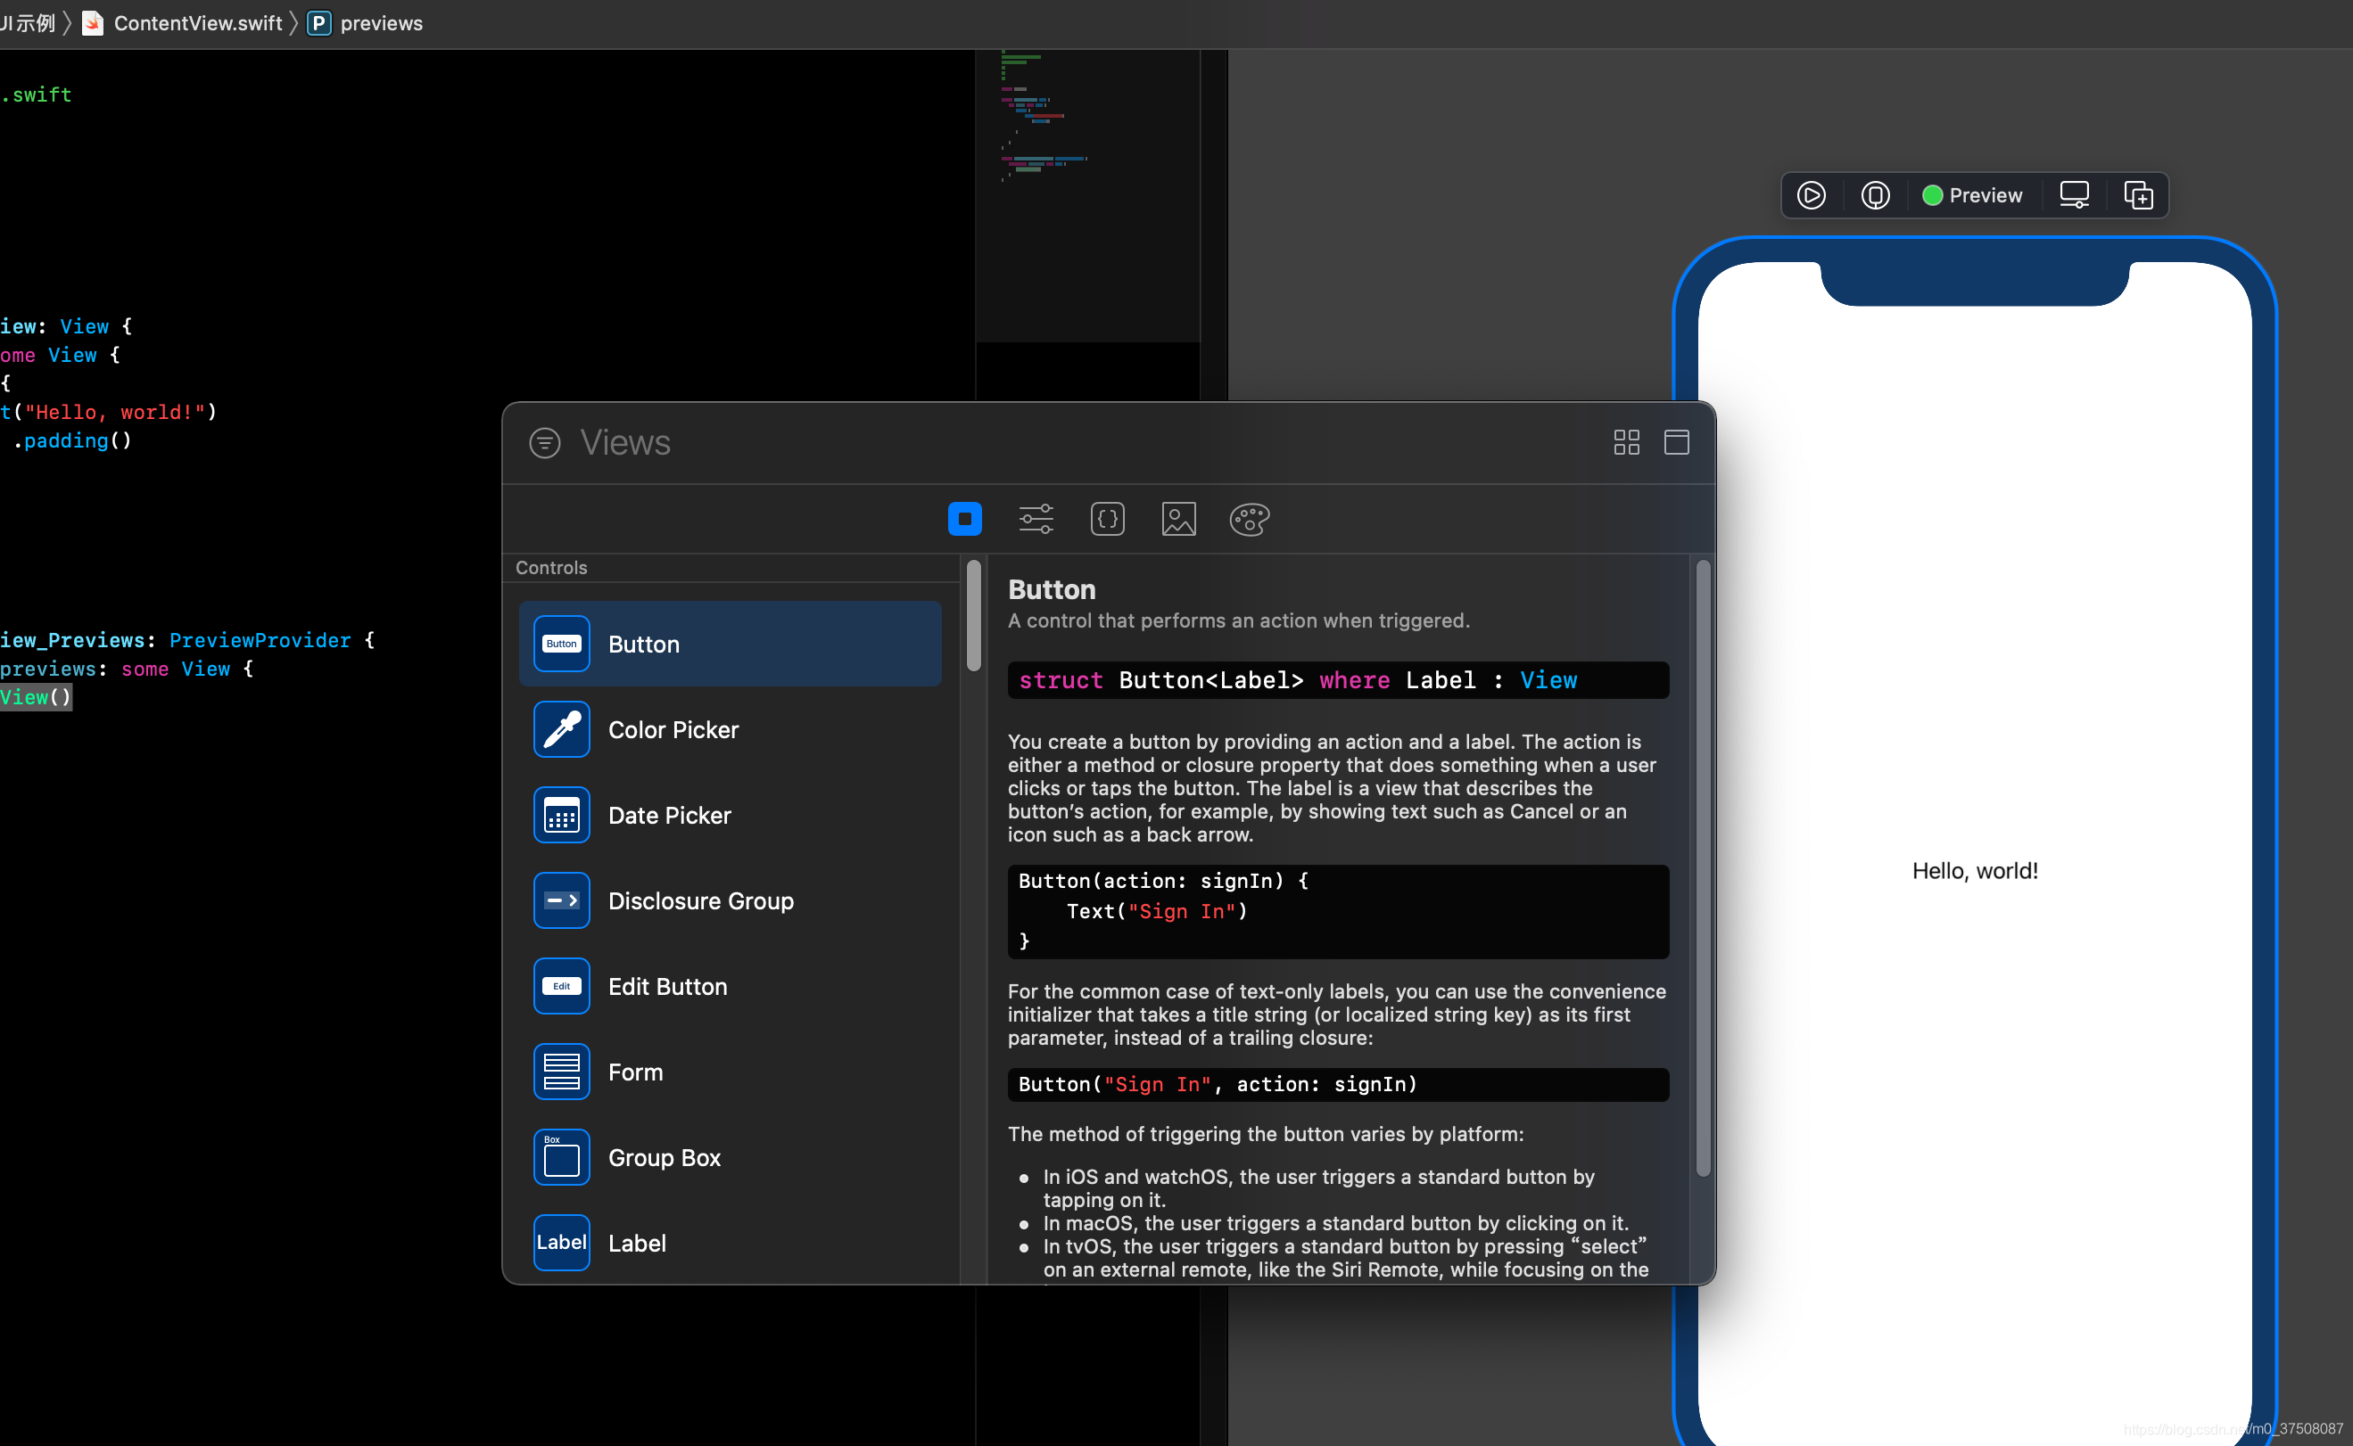Open the Media image library tab
The width and height of the screenshot is (2353, 1446).
pyautogui.click(x=1178, y=518)
